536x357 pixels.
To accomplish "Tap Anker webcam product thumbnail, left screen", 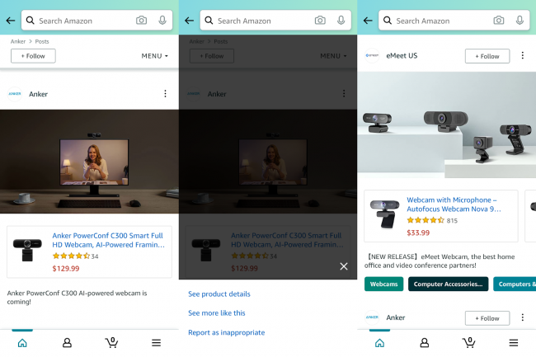I will point(27,250).
